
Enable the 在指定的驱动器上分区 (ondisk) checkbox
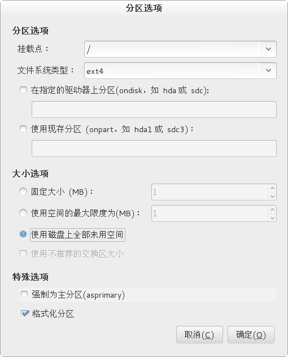[23, 90]
